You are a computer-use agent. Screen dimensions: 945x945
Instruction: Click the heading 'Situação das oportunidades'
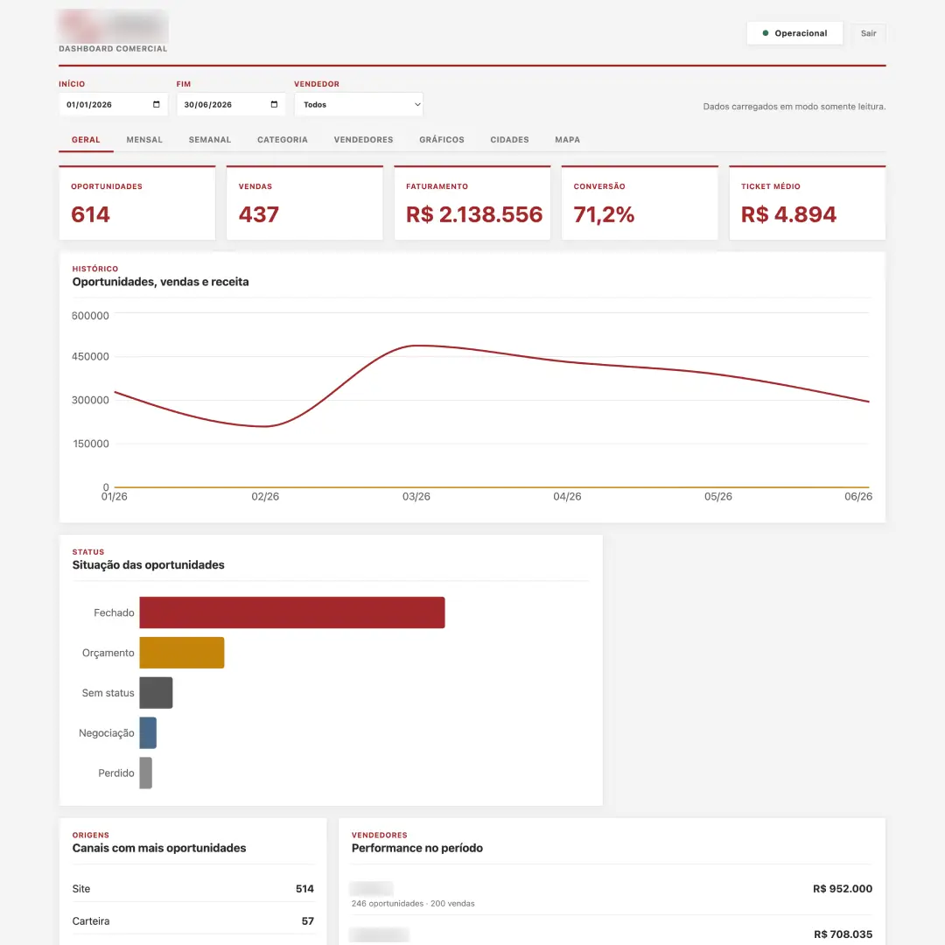coord(148,565)
